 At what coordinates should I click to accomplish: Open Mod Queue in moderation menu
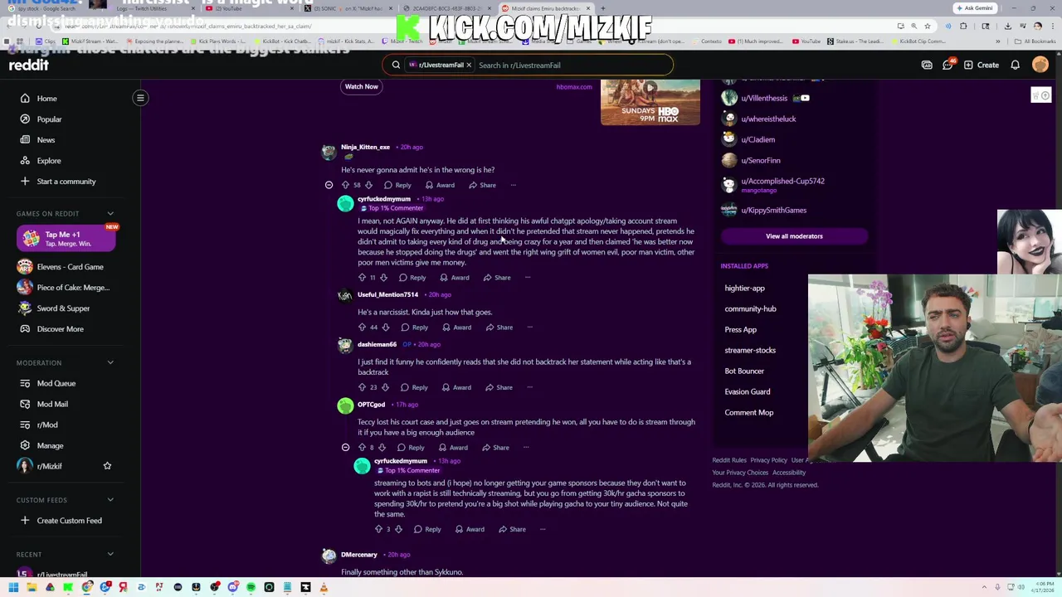[56, 384]
